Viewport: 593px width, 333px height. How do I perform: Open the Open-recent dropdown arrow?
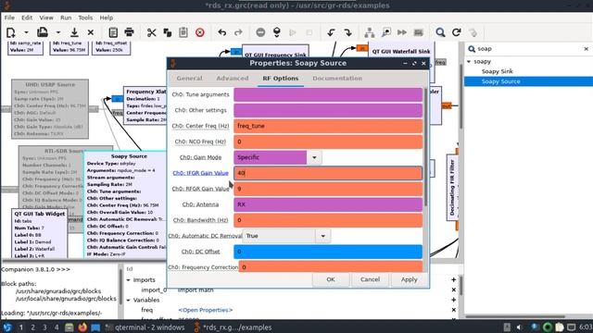[58, 32]
